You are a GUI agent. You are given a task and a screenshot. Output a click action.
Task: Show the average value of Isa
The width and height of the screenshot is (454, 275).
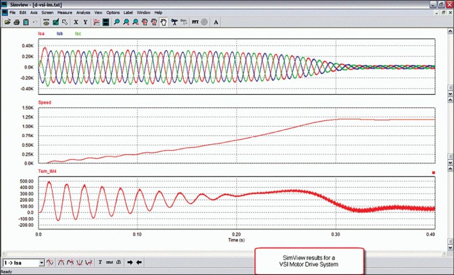99,262
